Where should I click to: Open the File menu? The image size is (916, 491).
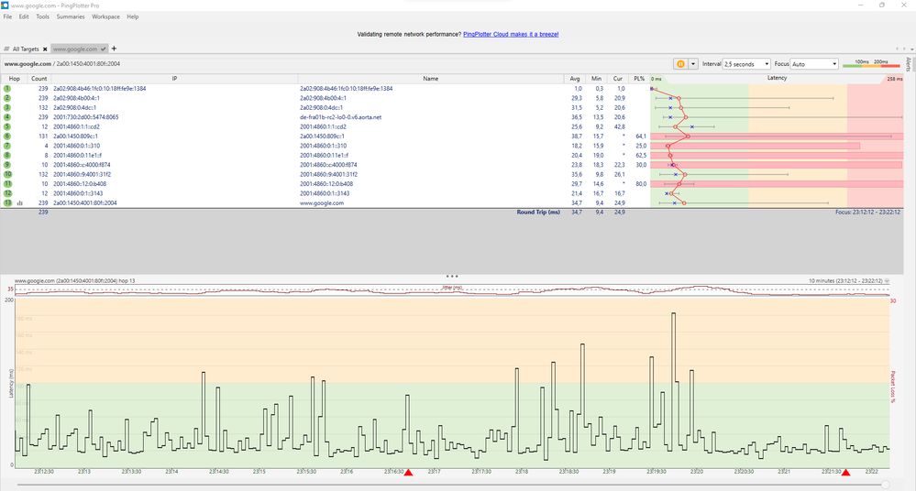point(7,16)
